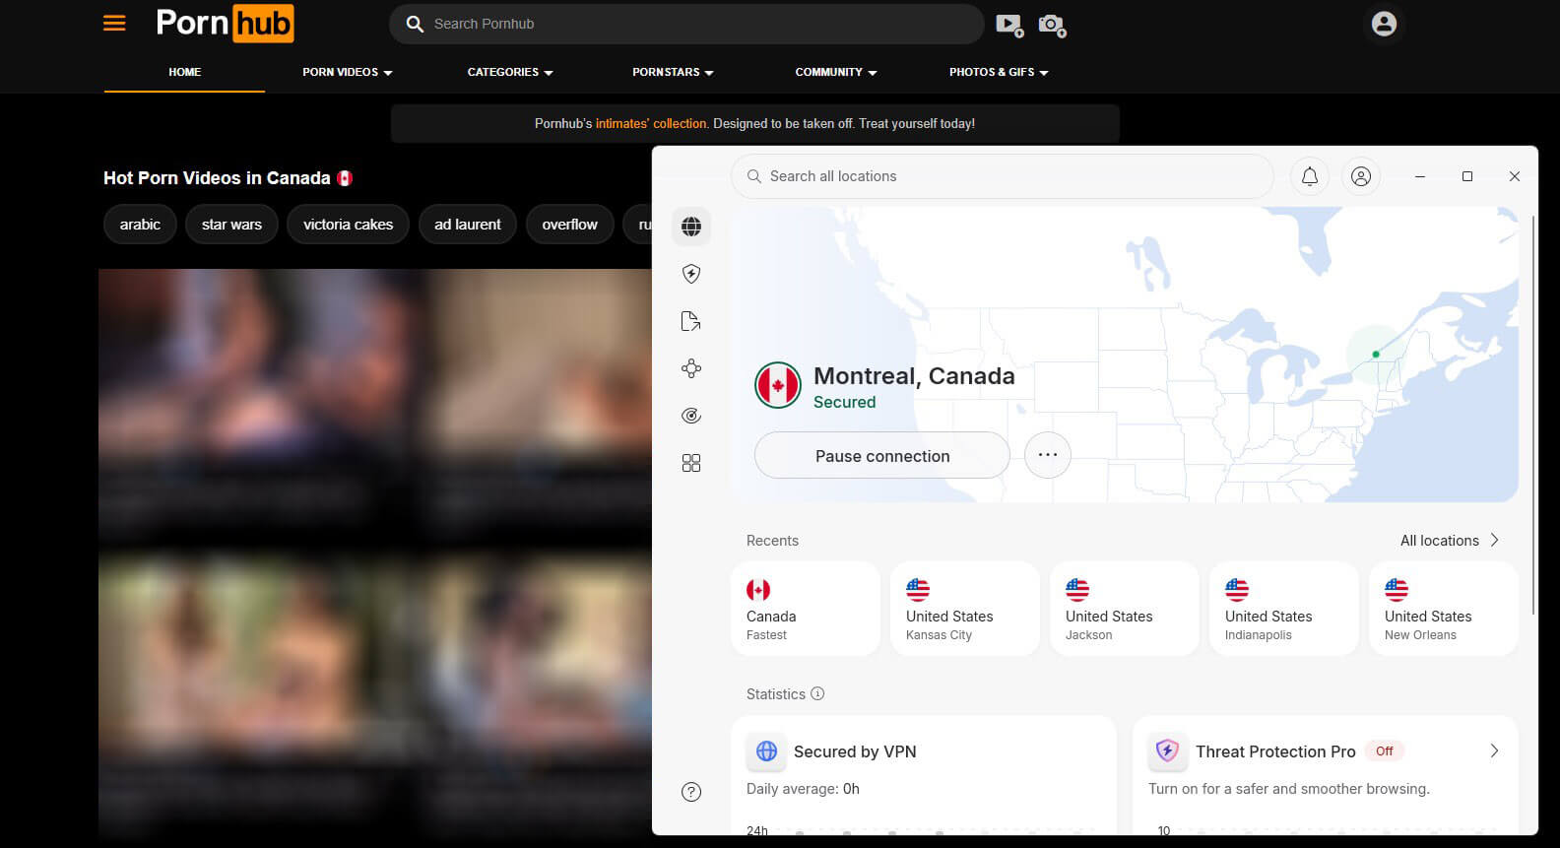
Task: Connect to United States Indianapolis recent
Action: coord(1284,609)
